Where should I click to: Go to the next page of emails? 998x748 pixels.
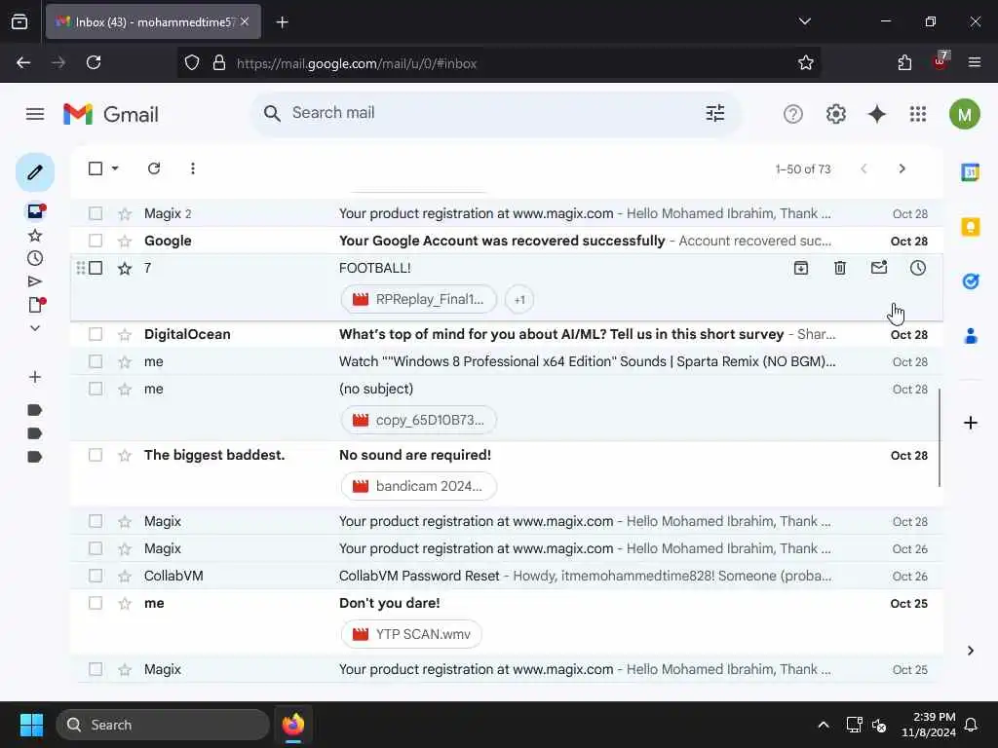[x=902, y=168]
